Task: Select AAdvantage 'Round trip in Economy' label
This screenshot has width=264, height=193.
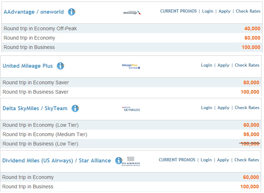Action: (29, 38)
